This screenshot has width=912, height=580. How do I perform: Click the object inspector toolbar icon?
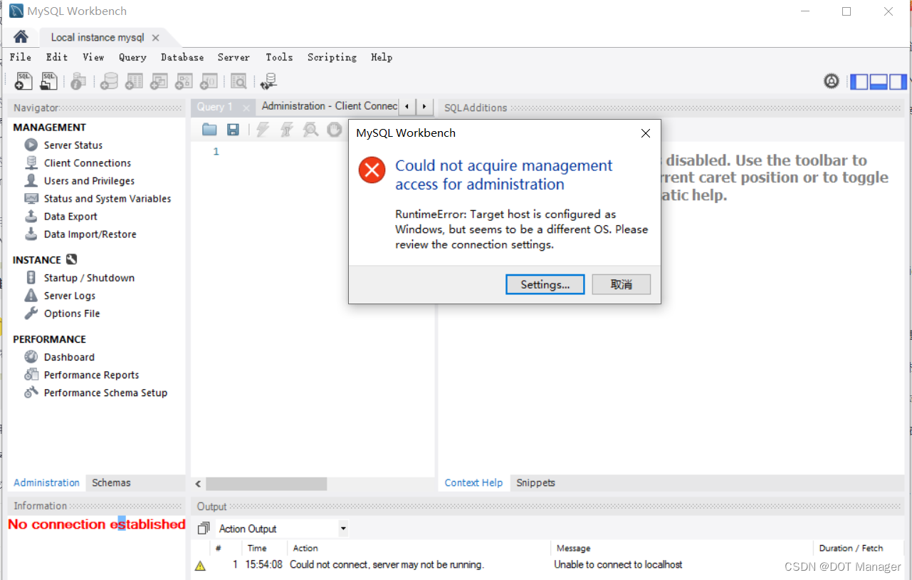(x=78, y=81)
